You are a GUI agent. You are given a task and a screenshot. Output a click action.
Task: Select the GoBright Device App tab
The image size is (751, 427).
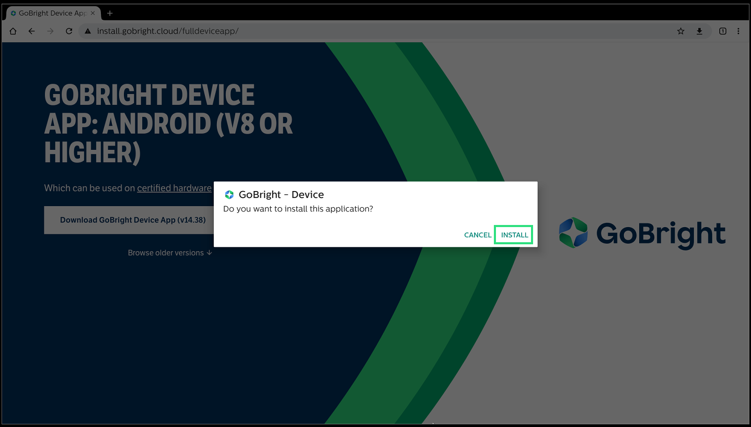pos(50,13)
